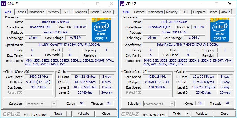
Task: Click the Intel Core i7 logo in left window
Action: pos(101,30)
